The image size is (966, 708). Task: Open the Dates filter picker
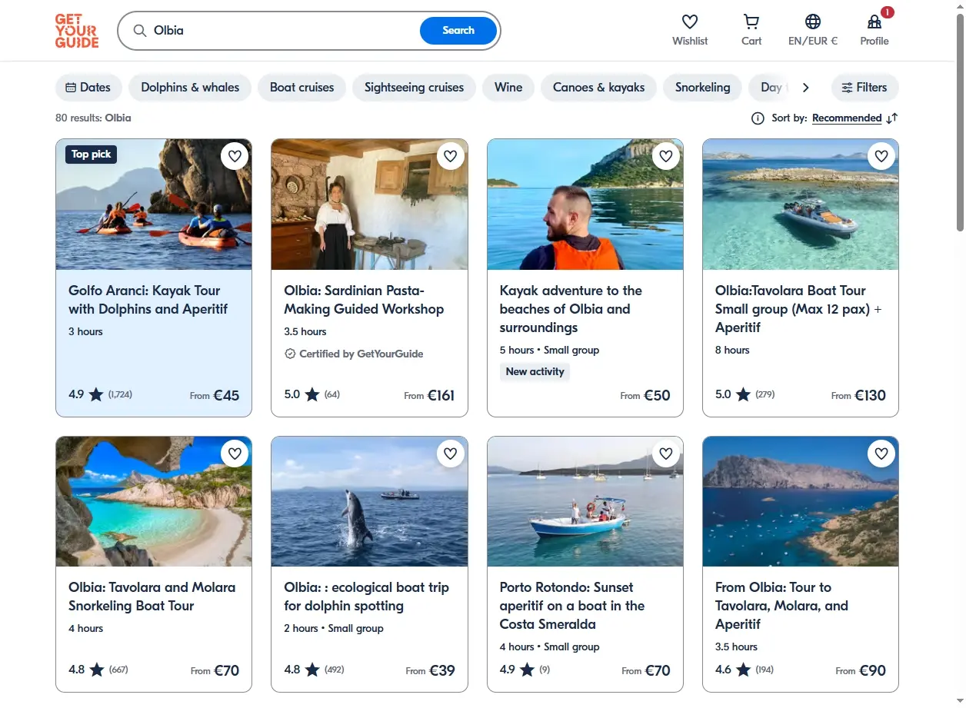88,88
